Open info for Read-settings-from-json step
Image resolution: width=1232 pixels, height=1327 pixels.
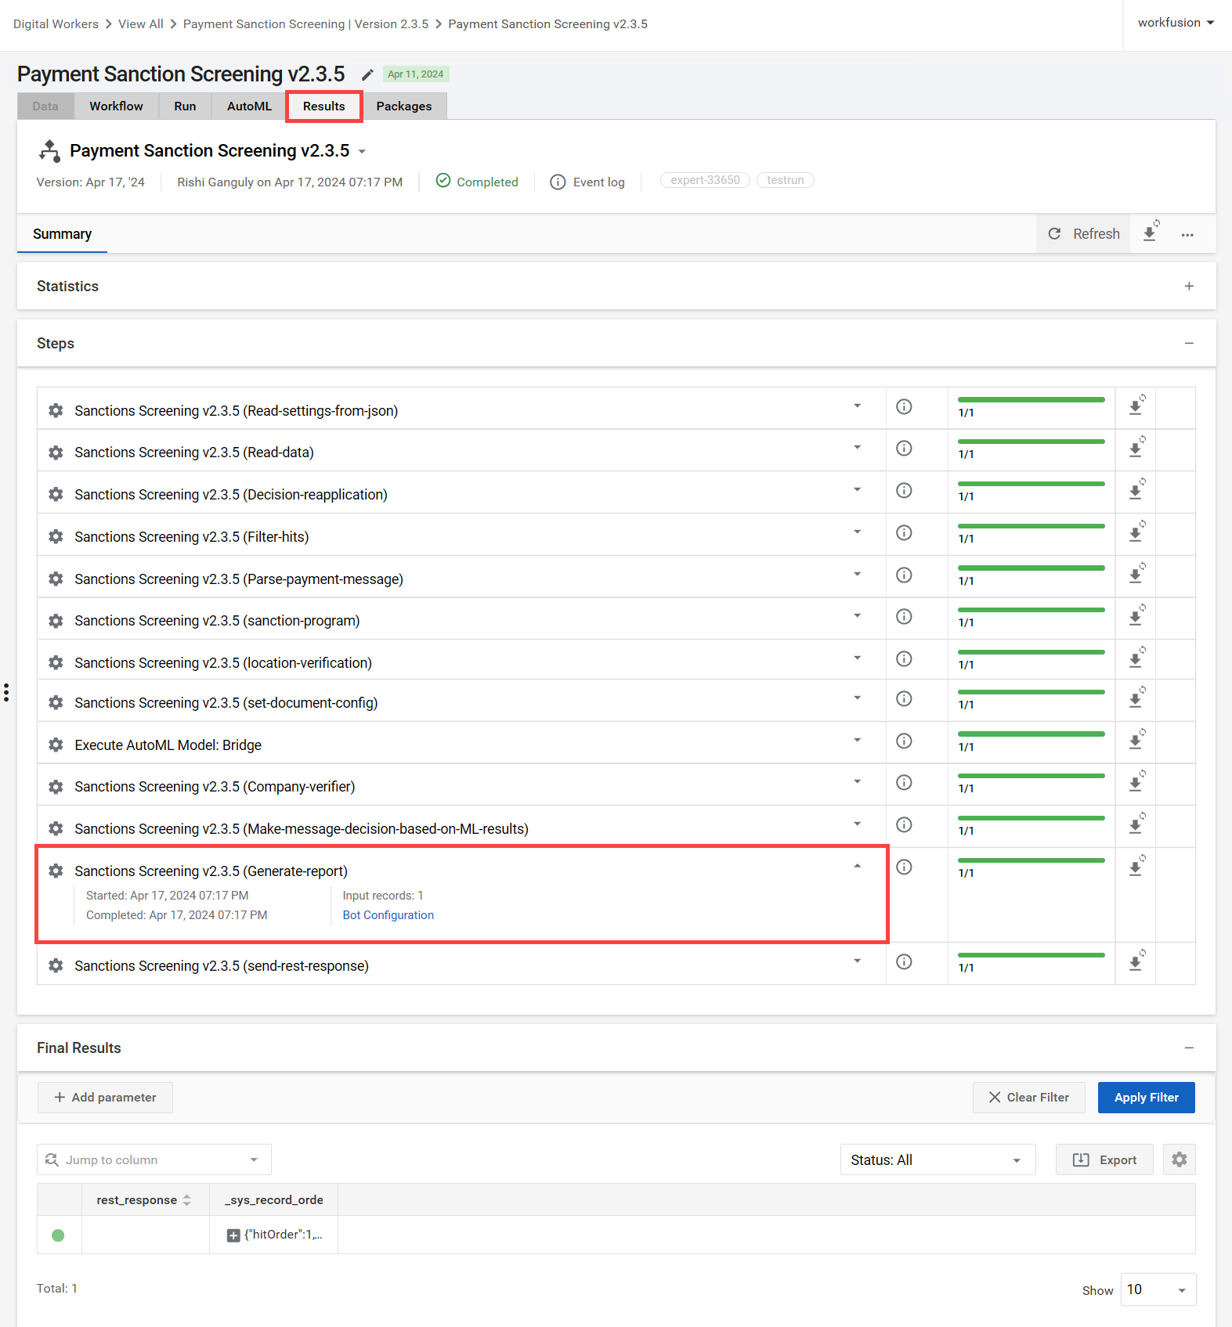pyautogui.click(x=904, y=406)
